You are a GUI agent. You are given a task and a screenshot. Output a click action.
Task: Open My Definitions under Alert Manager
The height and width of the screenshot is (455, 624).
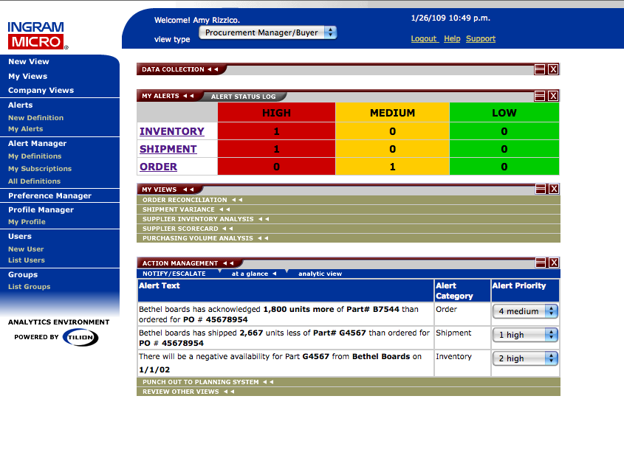coord(35,156)
